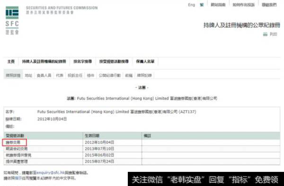Image resolution: width=284 pixels, height=186 pixels.
Task: Select the 投訴主任 complaints officer tab
Action: [75, 76]
